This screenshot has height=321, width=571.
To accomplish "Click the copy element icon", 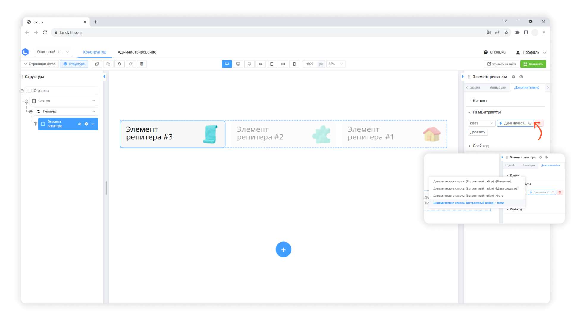I will [97, 64].
